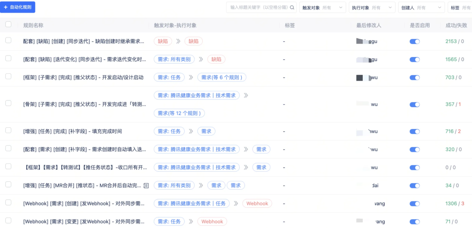The width and height of the screenshot is (472, 228).
Task: Click the 需求(等 6 个规则) tag
Action: click(222, 78)
